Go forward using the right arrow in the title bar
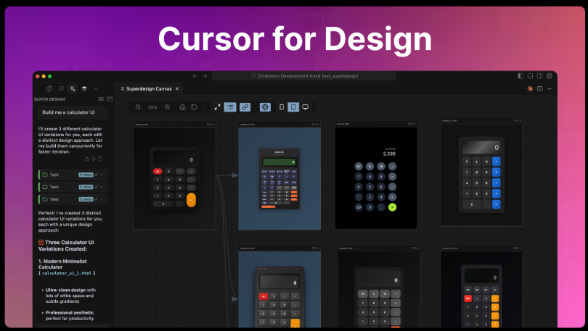 (205, 76)
